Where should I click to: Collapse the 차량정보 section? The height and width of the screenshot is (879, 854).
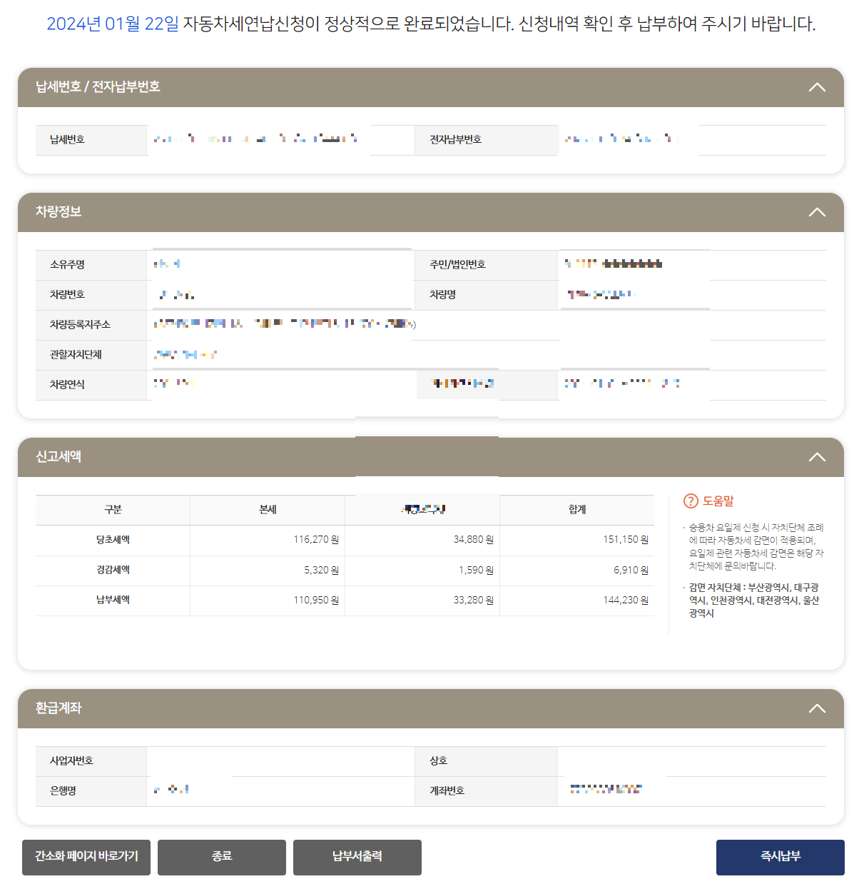(x=816, y=212)
